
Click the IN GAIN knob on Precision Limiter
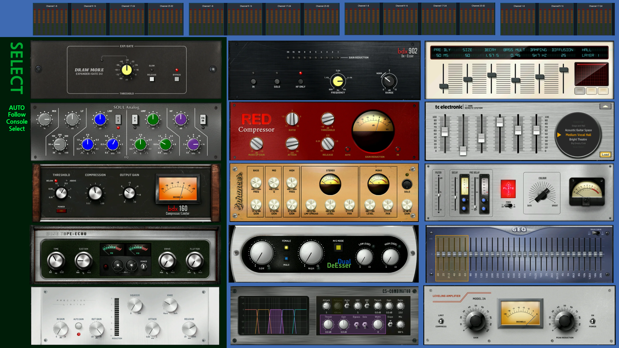(x=60, y=329)
